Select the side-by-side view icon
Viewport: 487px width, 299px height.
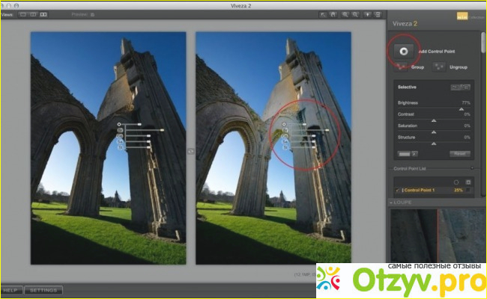pyautogui.click(x=43, y=14)
